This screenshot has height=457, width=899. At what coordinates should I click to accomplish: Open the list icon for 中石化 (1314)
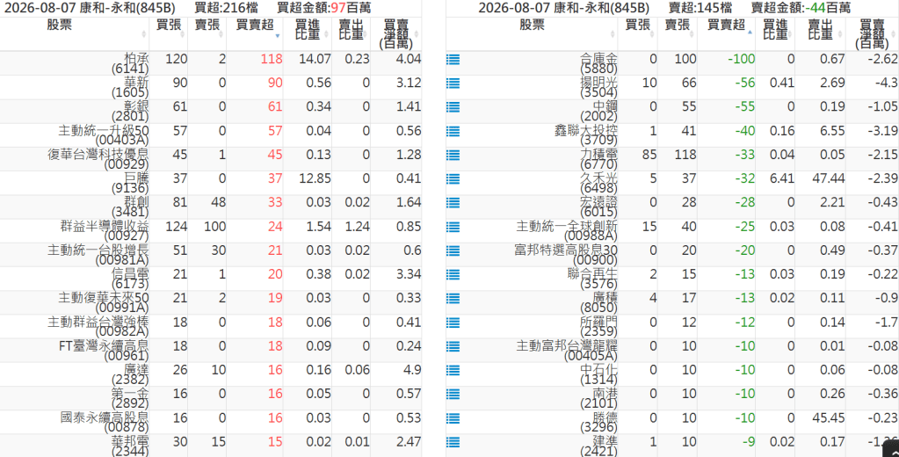[x=453, y=370]
